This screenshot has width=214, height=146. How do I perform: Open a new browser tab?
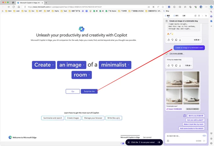point(46,3)
